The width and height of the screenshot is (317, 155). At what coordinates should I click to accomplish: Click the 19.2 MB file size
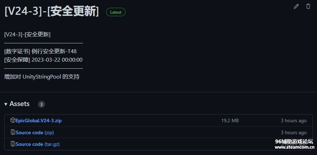click(x=230, y=120)
